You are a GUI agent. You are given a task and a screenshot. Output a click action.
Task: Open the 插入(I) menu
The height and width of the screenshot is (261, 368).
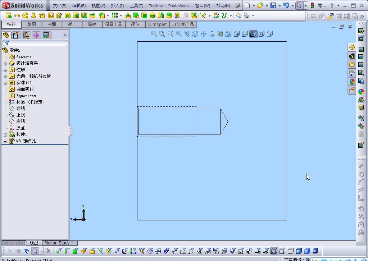117,6
